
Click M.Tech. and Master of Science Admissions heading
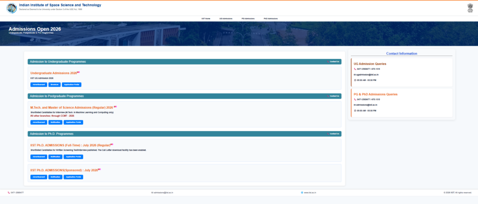(71, 108)
